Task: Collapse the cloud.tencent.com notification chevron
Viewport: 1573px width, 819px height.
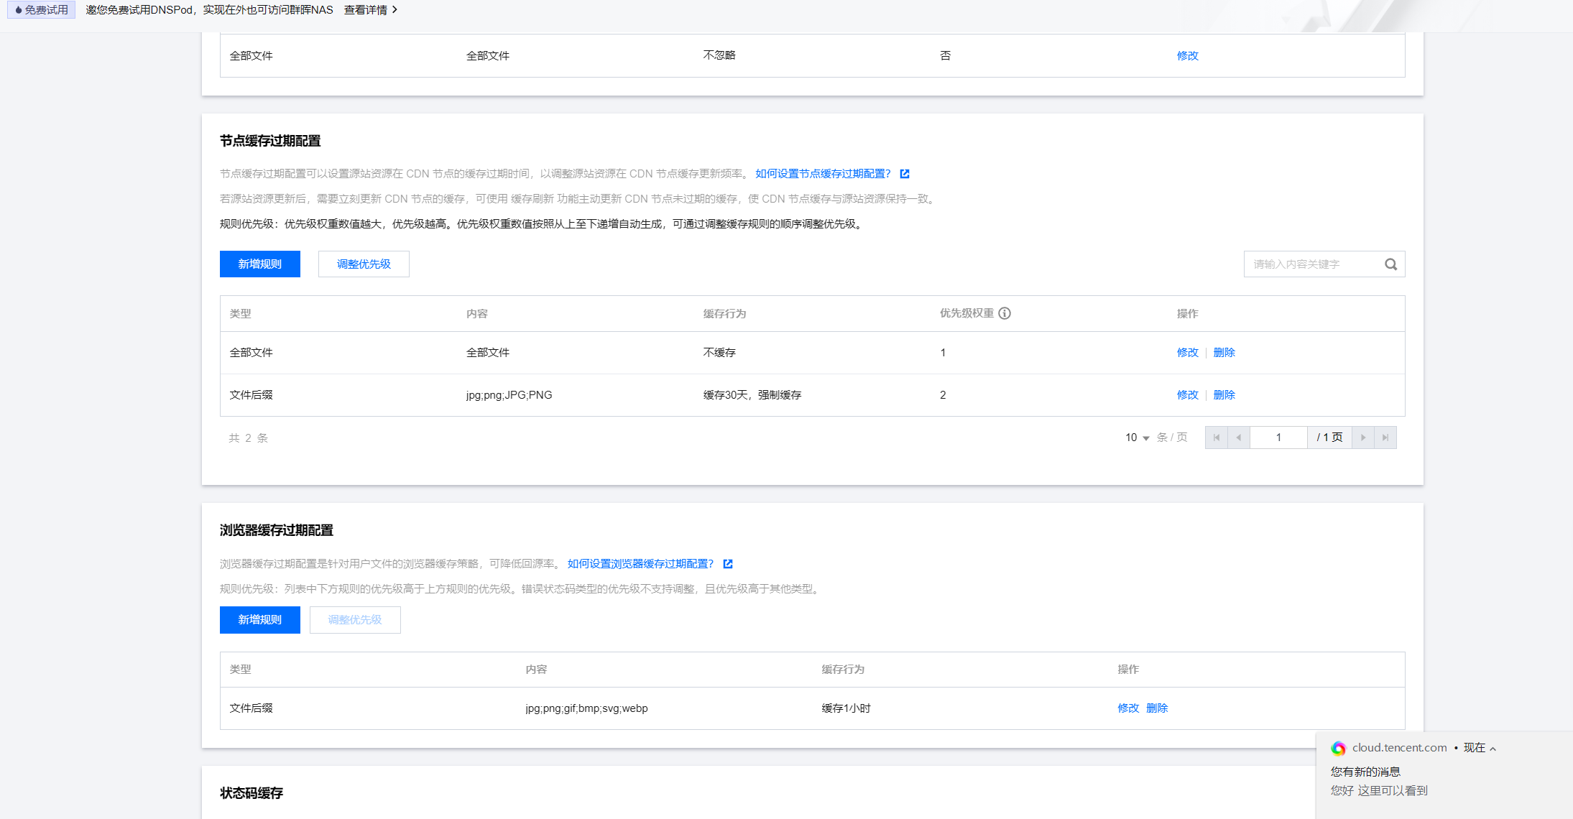Action: tap(1493, 749)
